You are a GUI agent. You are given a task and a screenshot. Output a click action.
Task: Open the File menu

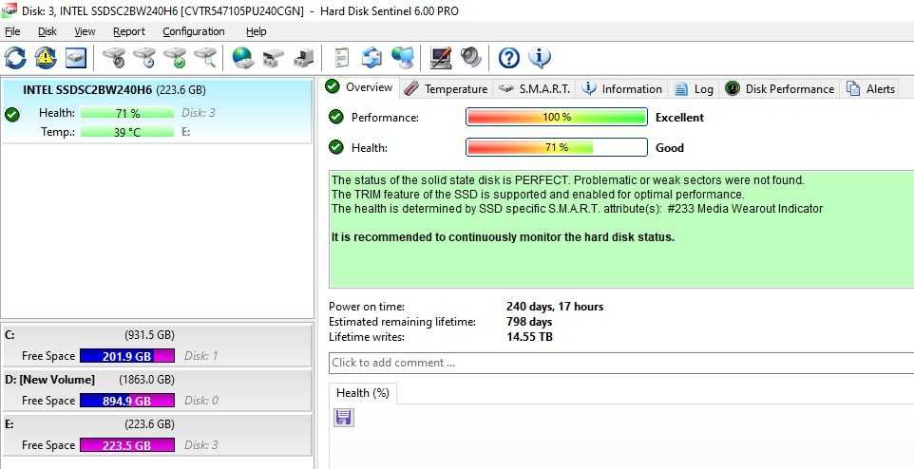(12, 31)
